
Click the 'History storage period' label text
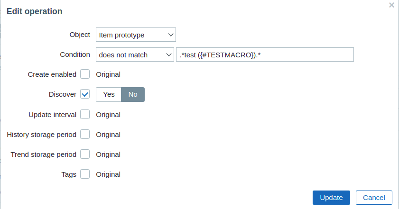41,134
